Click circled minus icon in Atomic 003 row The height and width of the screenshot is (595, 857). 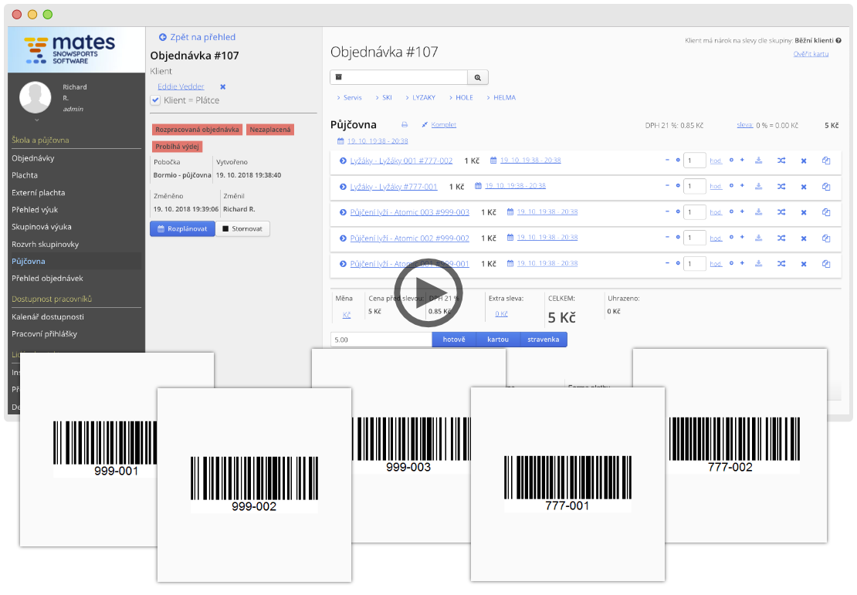pyautogui.click(x=678, y=212)
